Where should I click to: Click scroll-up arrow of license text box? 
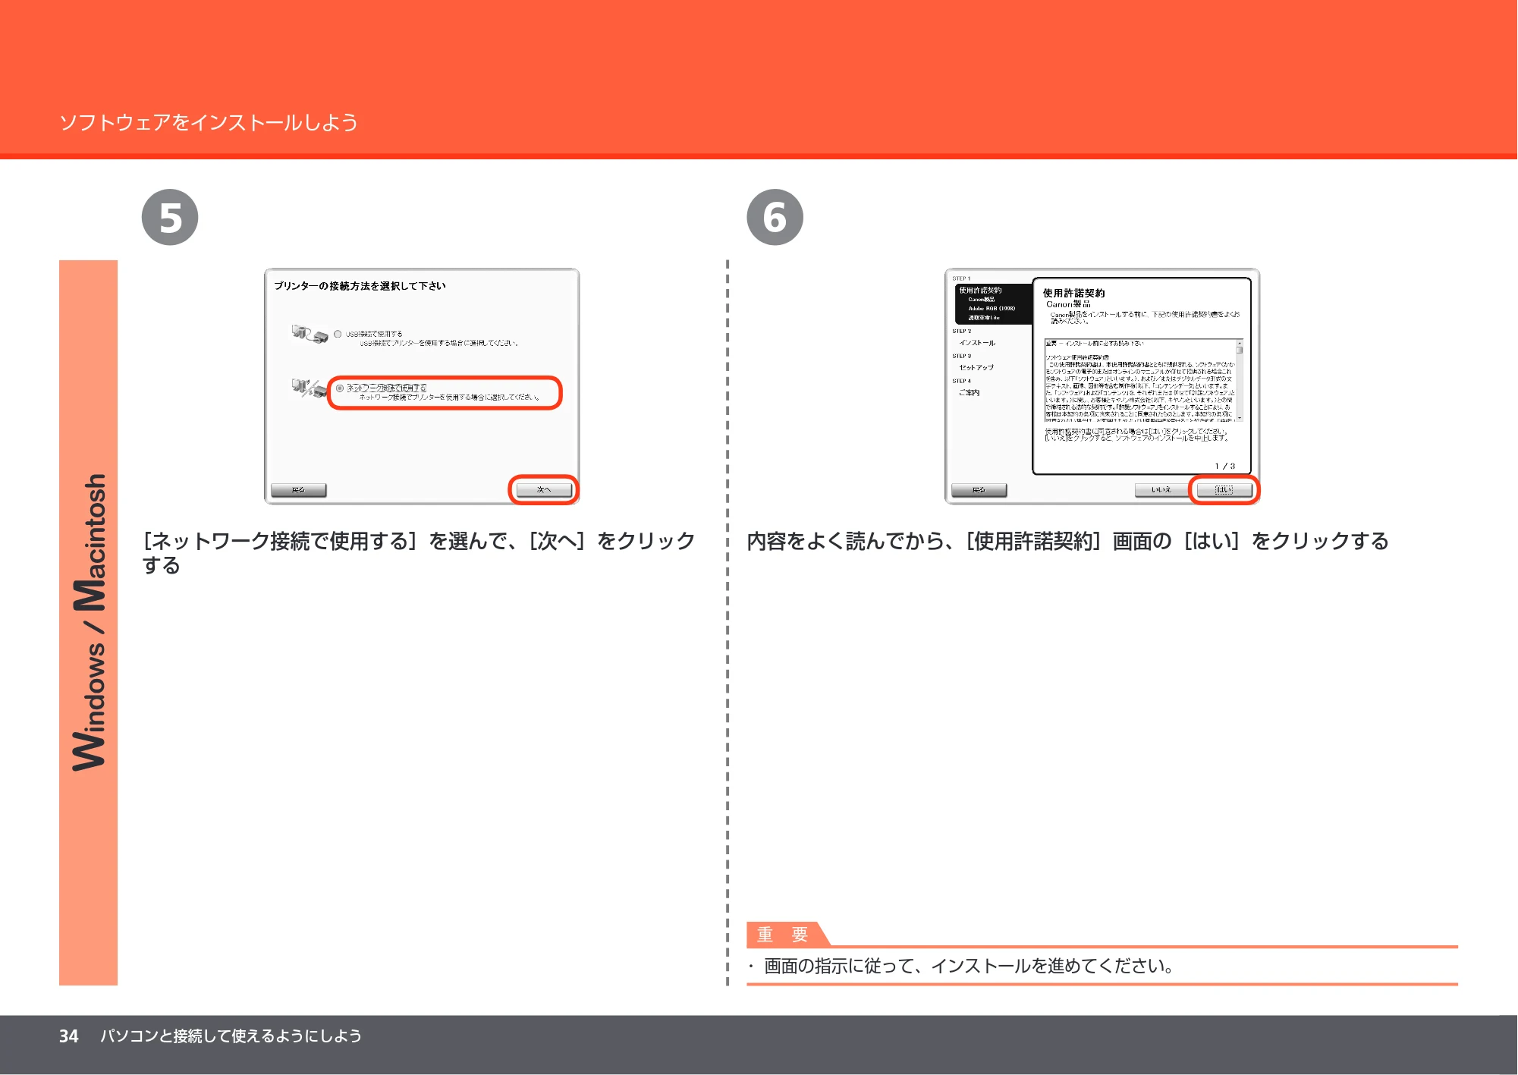click(1240, 343)
